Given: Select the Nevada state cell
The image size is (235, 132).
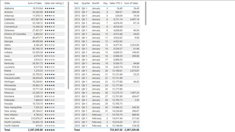Looking at the screenshot, I should pos(8,104).
